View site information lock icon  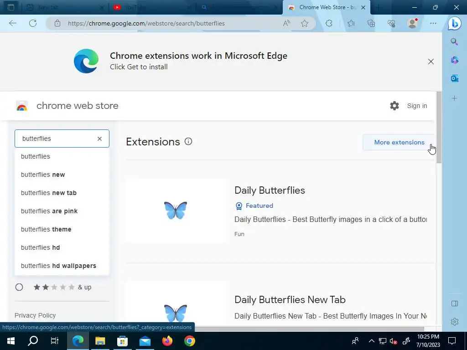click(57, 23)
